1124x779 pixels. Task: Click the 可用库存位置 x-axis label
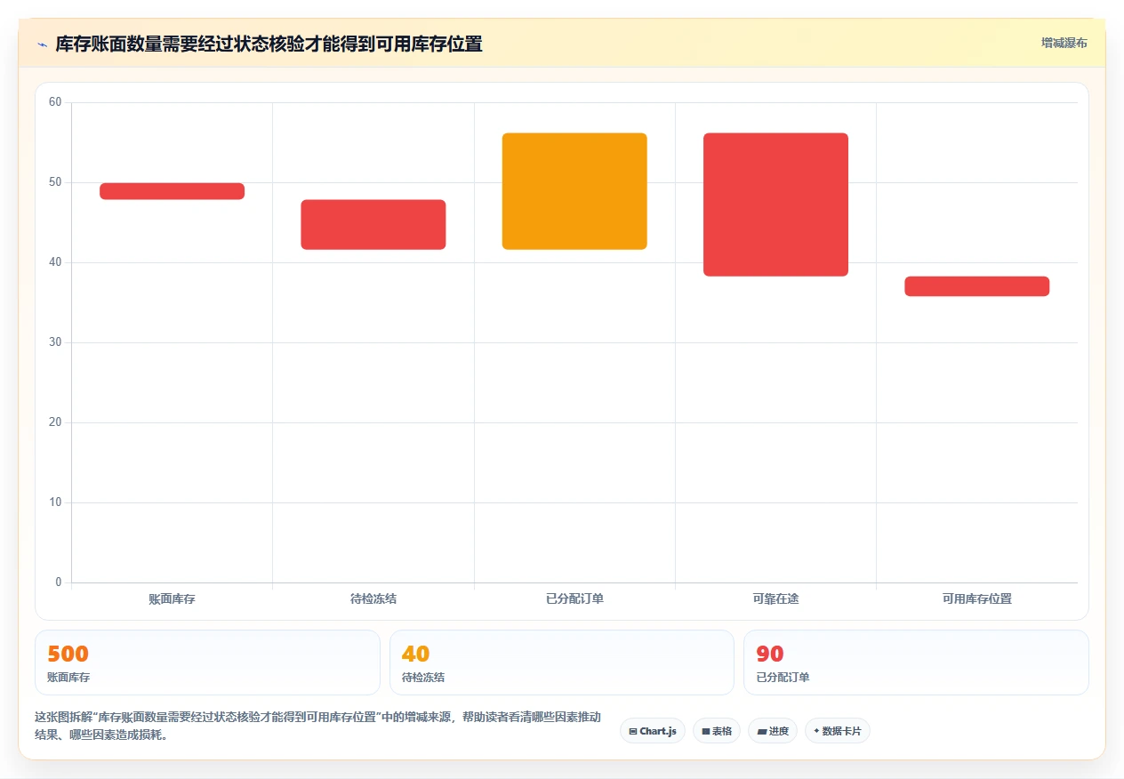(977, 599)
